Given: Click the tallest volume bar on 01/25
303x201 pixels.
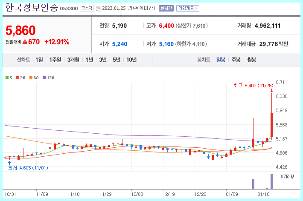Looking at the screenshot, I should 271,181.
